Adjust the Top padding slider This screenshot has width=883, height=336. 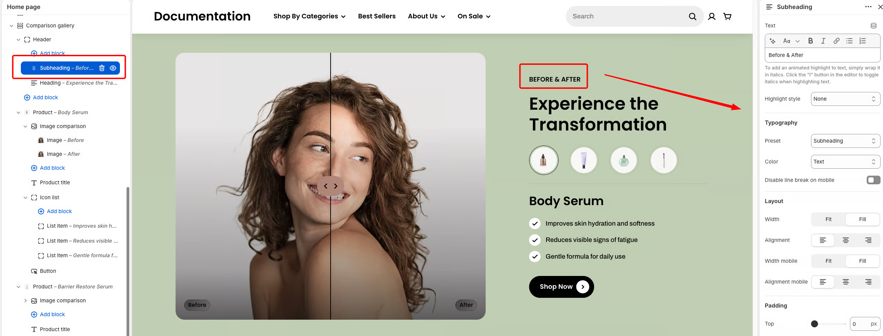[815, 324]
